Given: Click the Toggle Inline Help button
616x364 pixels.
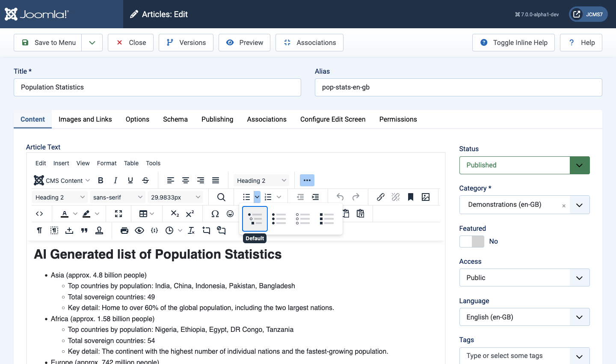Looking at the screenshot, I should [513, 43].
